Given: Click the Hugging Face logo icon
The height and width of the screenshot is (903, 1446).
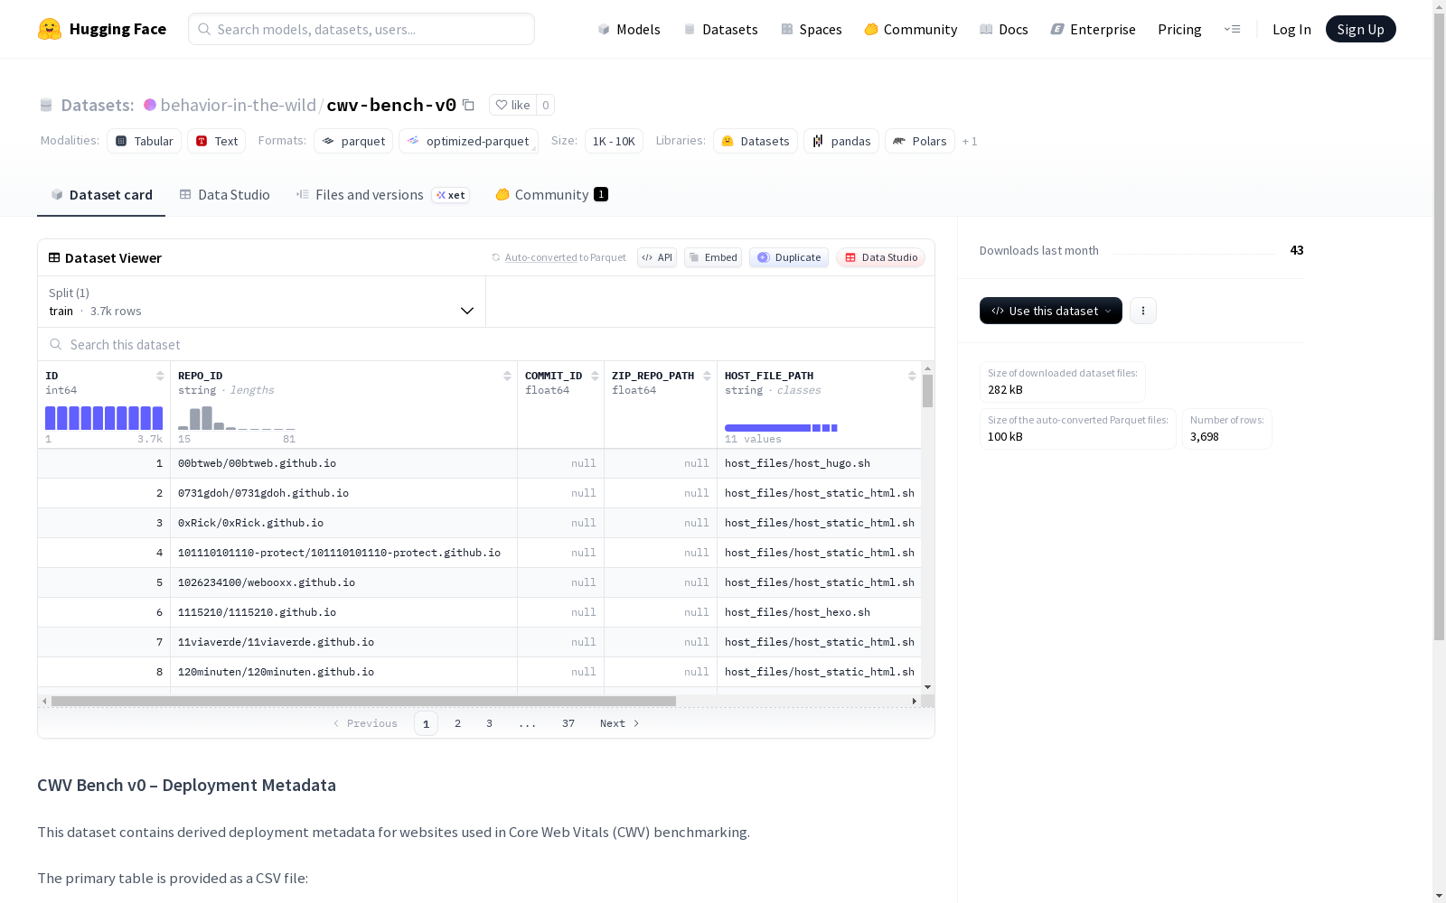Looking at the screenshot, I should pyautogui.click(x=50, y=29).
